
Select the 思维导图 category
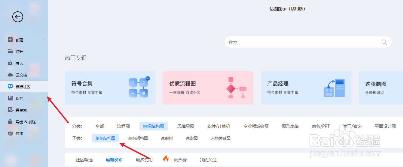pyautogui.click(x=186, y=126)
